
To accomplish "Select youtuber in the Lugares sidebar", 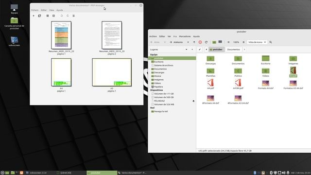I will coord(172,58).
